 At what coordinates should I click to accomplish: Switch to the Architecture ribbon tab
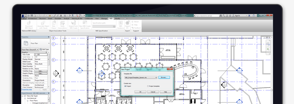[32, 19]
